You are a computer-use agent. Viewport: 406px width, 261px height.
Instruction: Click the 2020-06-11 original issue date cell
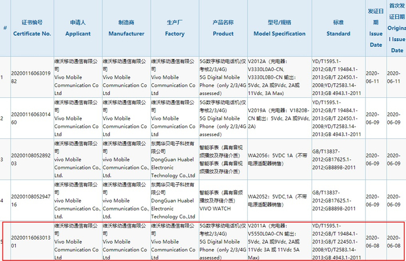pos(396,78)
